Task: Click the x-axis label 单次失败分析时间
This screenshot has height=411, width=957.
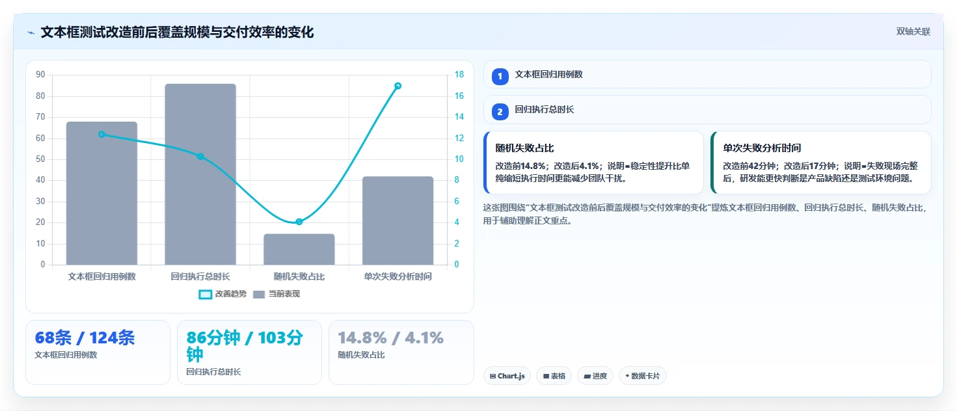Action: 398,276
